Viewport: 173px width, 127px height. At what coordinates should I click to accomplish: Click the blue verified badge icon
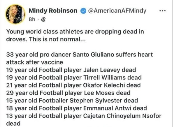coord(83,11)
